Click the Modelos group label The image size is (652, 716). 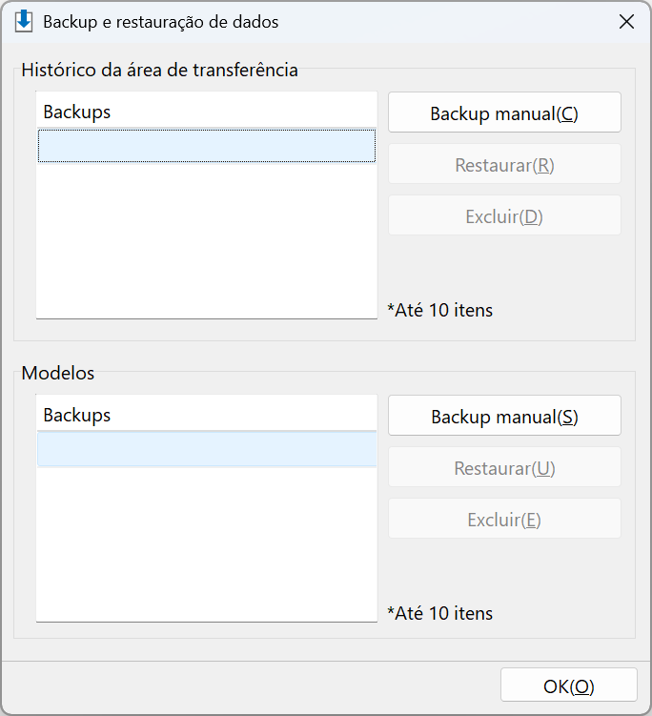tap(58, 373)
